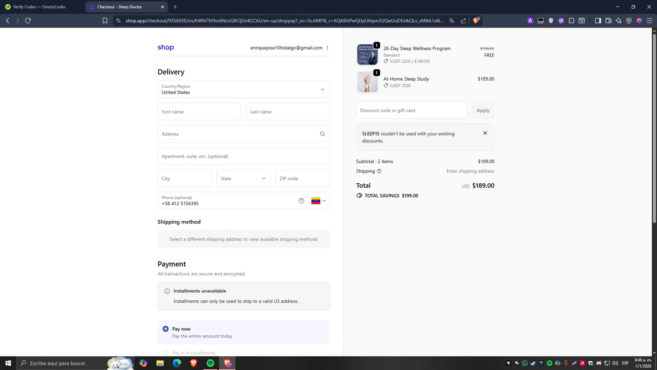Screen dimensions: 657x370
Task: Click the site settings icon in address bar
Action: coord(118,21)
